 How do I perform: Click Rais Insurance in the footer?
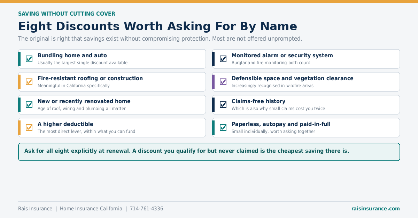(x=35, y=209)
